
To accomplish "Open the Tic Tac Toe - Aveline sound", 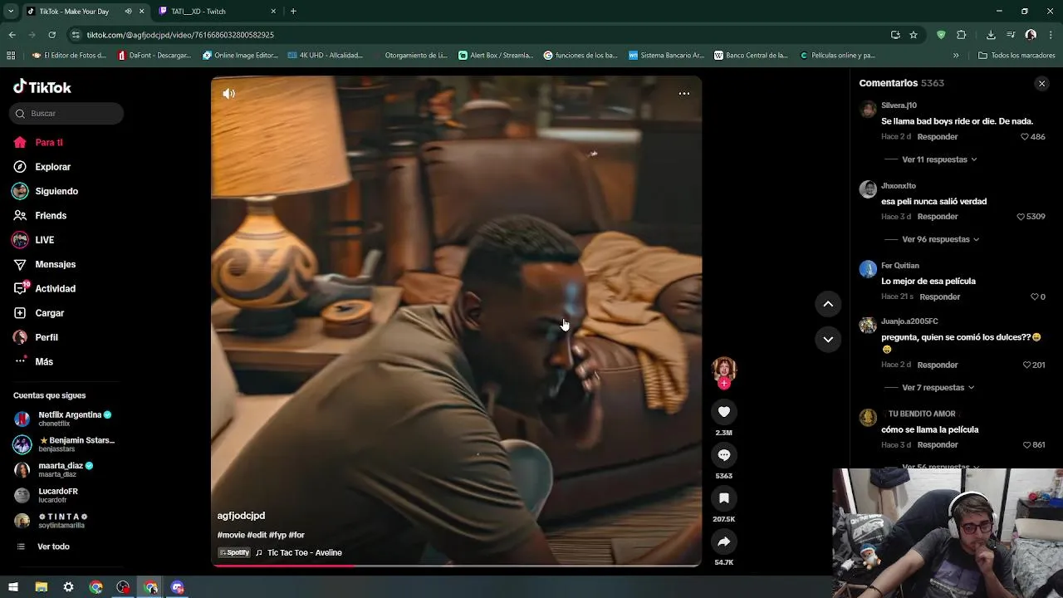I will [304, 552].
